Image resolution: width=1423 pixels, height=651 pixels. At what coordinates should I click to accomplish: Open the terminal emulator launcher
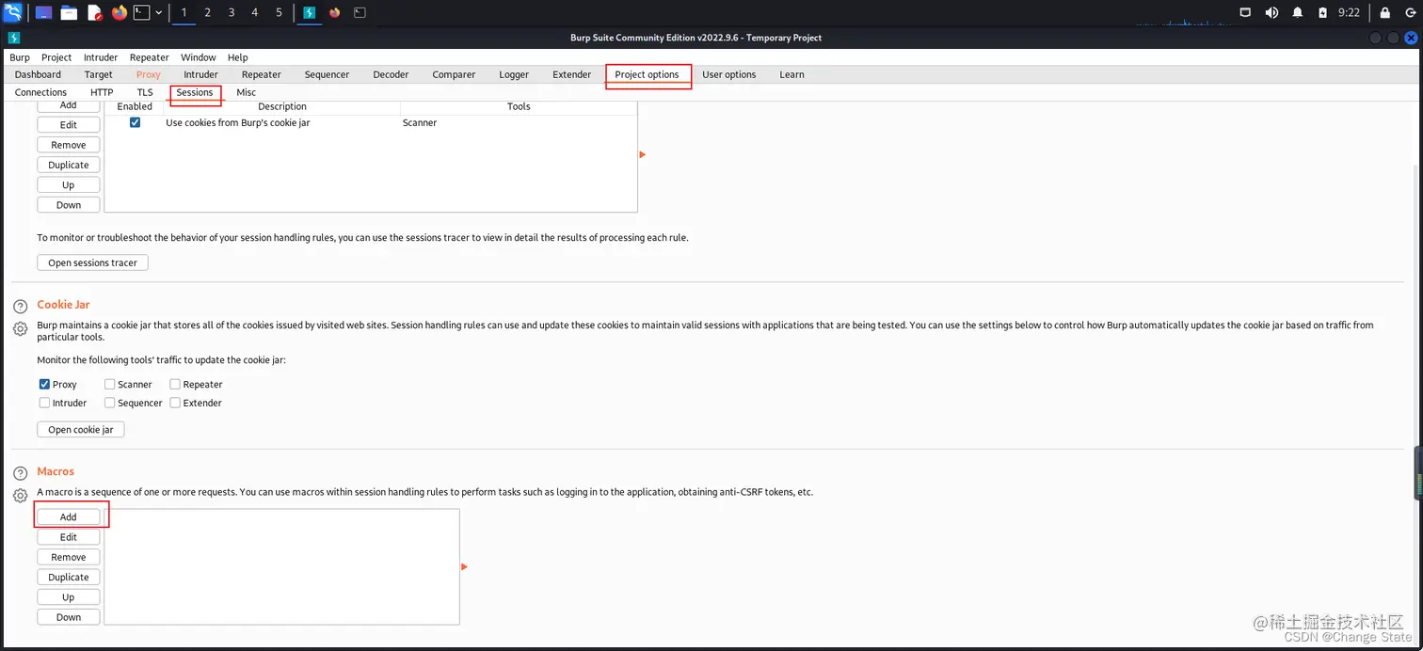coord(141,12)
